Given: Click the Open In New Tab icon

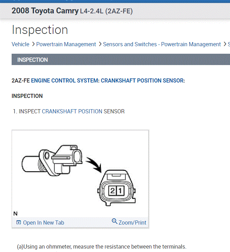Looking at the screenshot, I should (18, 223).
